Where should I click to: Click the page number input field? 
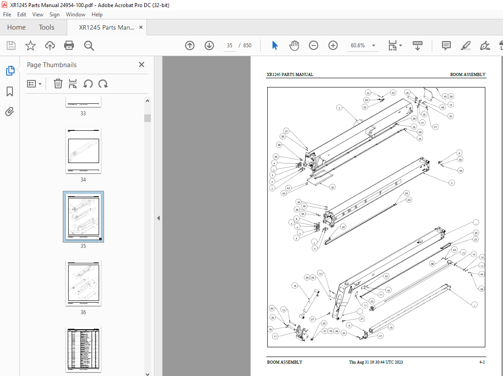click(x=229, y=45)
